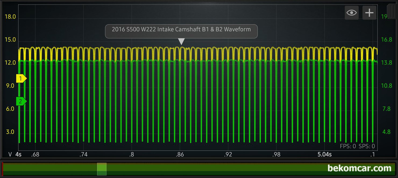
Task: Click the .86 time axis tick label
Action: [x=180, y=154]
